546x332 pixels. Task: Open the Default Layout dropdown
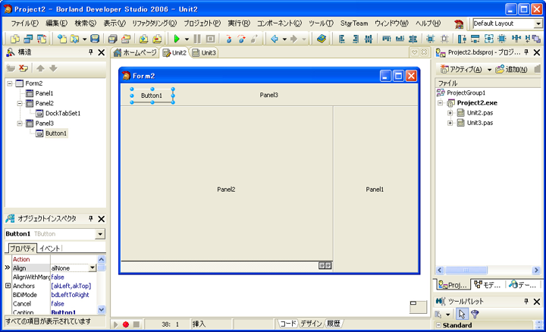tap(538, 23)
